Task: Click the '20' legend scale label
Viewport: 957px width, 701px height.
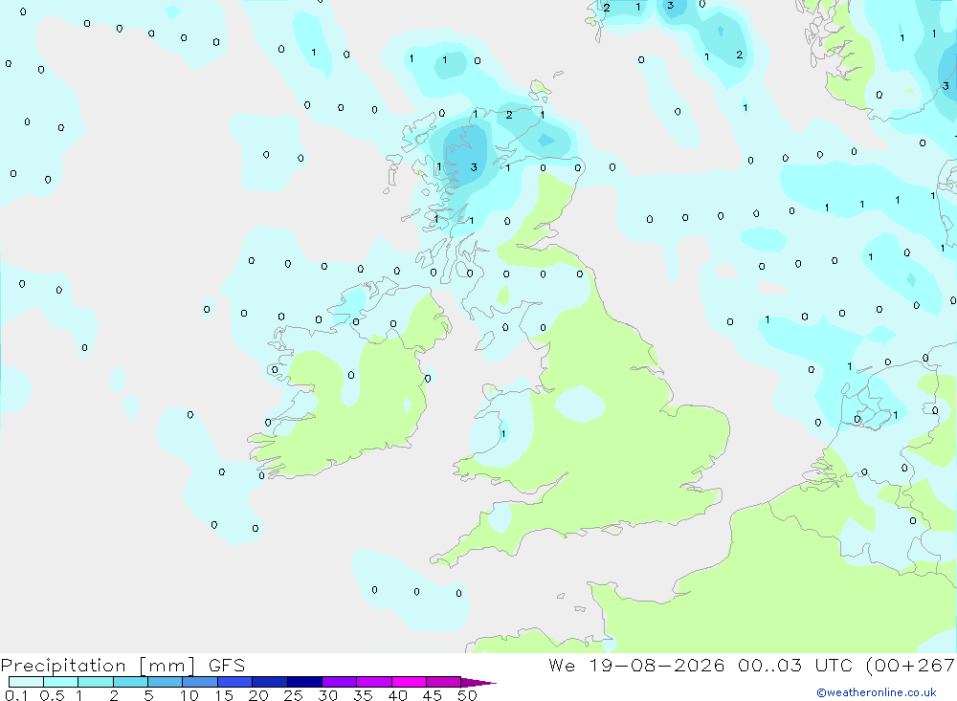Action: [258, 695]
